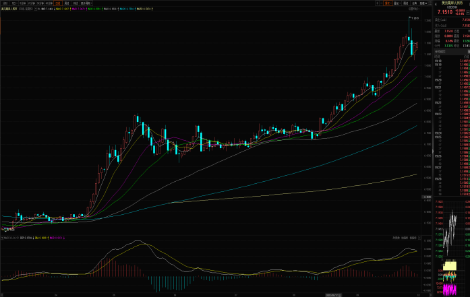Click middle button in MACD panel header
Screen dimensions: 470x297
click(405, 238)
